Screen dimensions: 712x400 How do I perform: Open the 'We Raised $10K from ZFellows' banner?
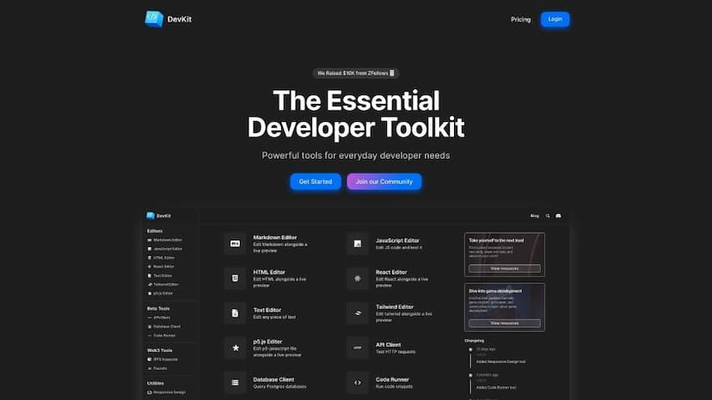click(355, 73)
